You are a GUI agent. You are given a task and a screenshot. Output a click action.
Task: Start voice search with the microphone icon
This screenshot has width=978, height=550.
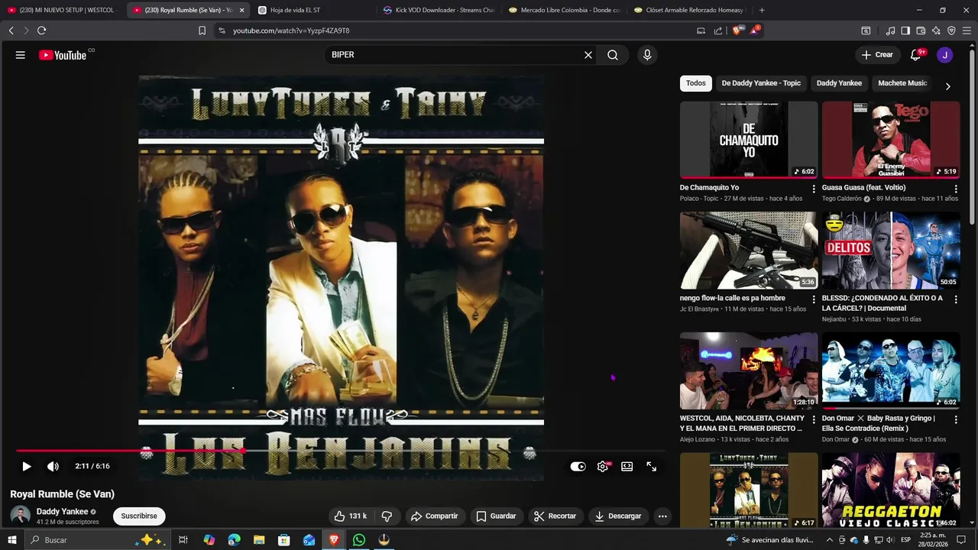click(647, 55)
